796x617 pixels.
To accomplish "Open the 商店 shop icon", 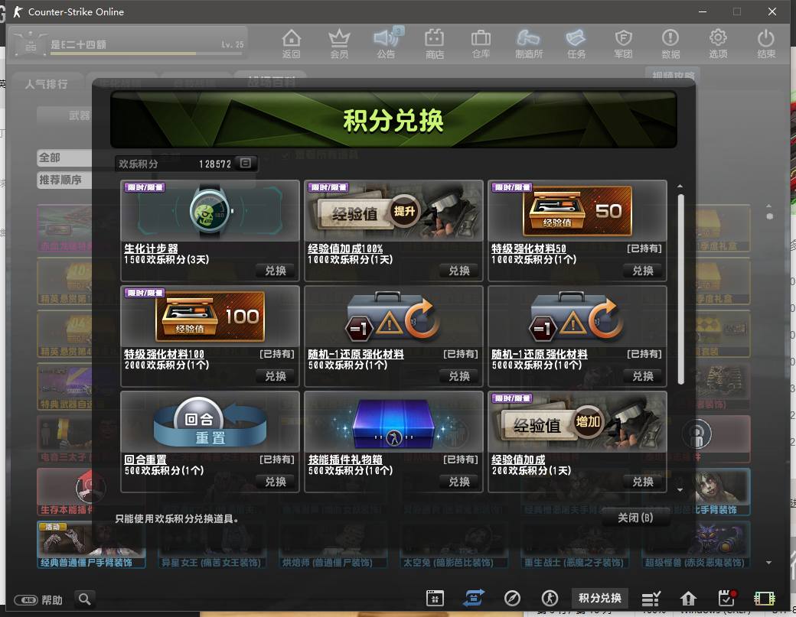I will (435, 43).
